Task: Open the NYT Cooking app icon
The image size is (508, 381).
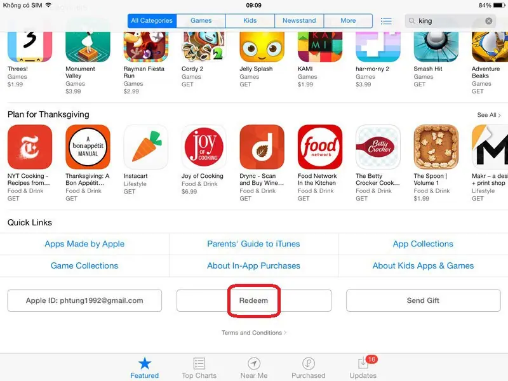Action: click(30, 147)
